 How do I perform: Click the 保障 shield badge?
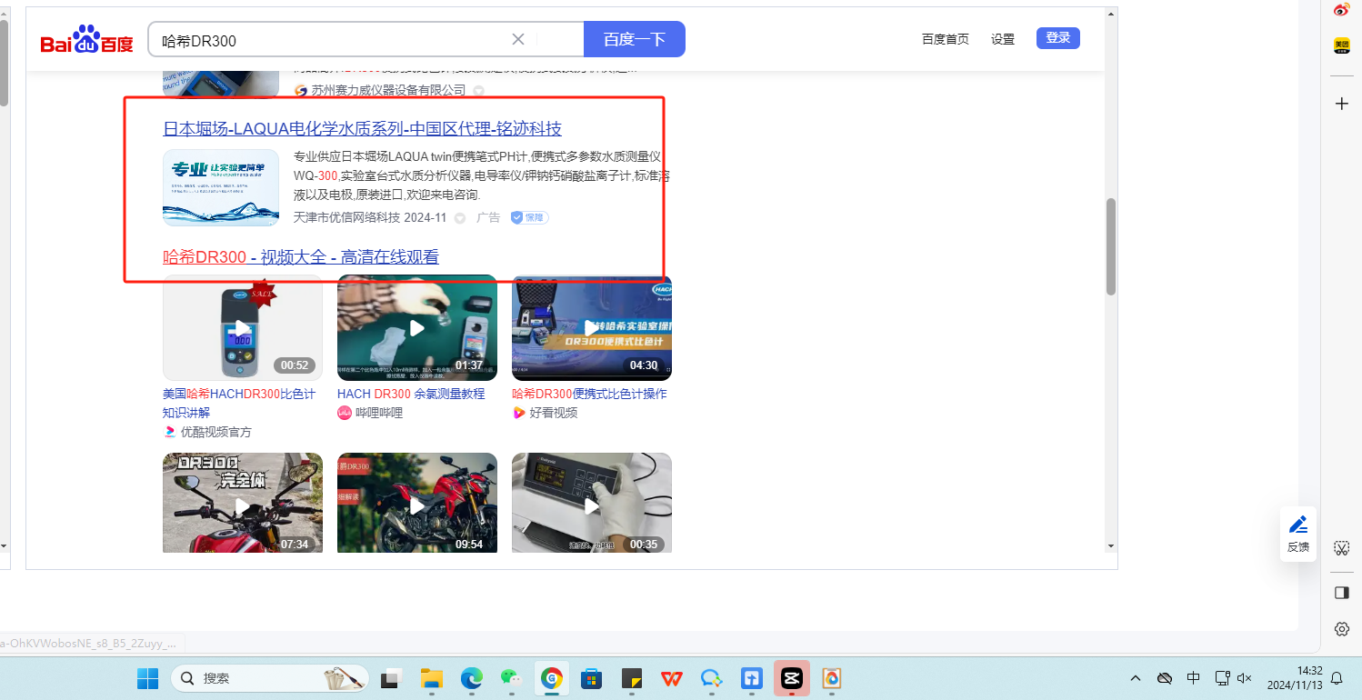click(529, 217)
